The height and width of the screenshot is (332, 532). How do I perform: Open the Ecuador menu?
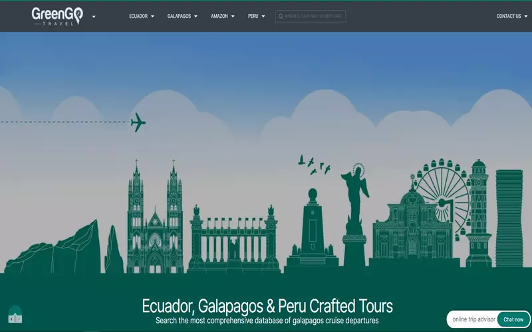(x=138, y=16)
